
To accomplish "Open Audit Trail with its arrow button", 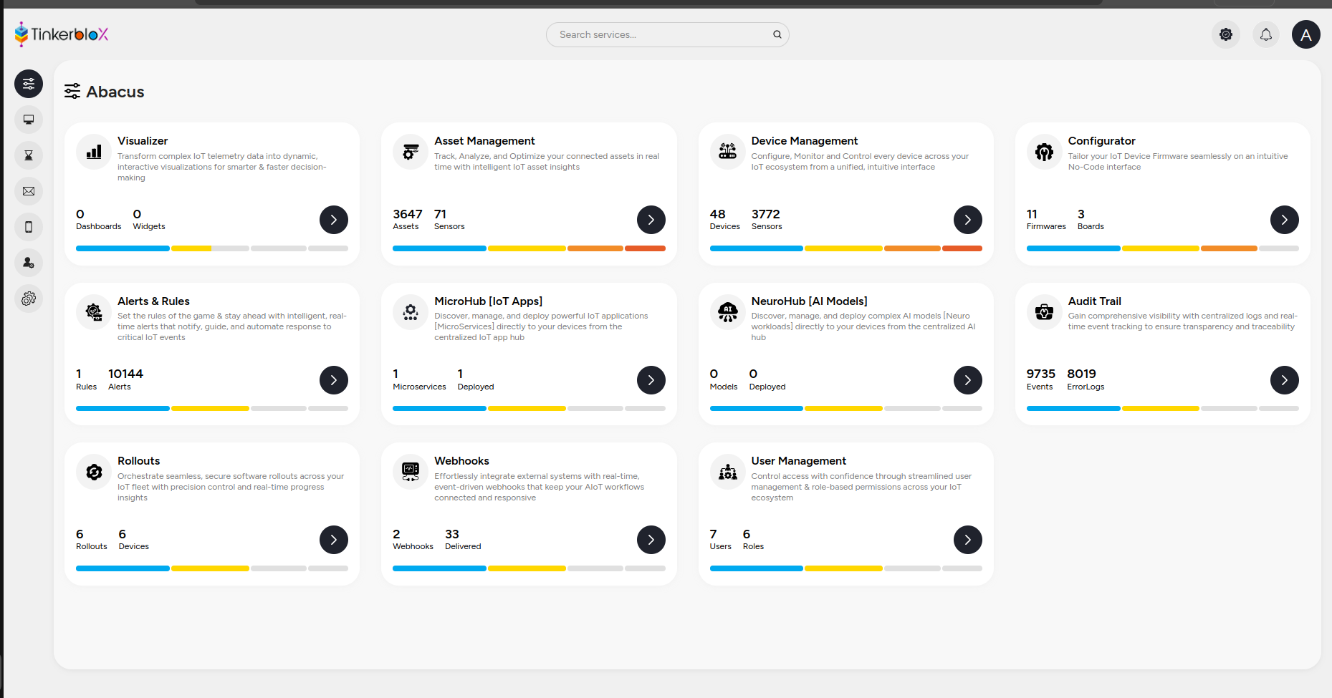I will pyautogui.click(x=1285, y=380).
